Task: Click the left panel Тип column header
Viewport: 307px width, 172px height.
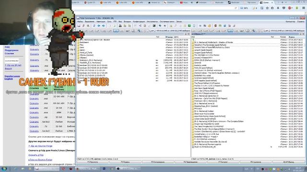Action: pos(158,37)
